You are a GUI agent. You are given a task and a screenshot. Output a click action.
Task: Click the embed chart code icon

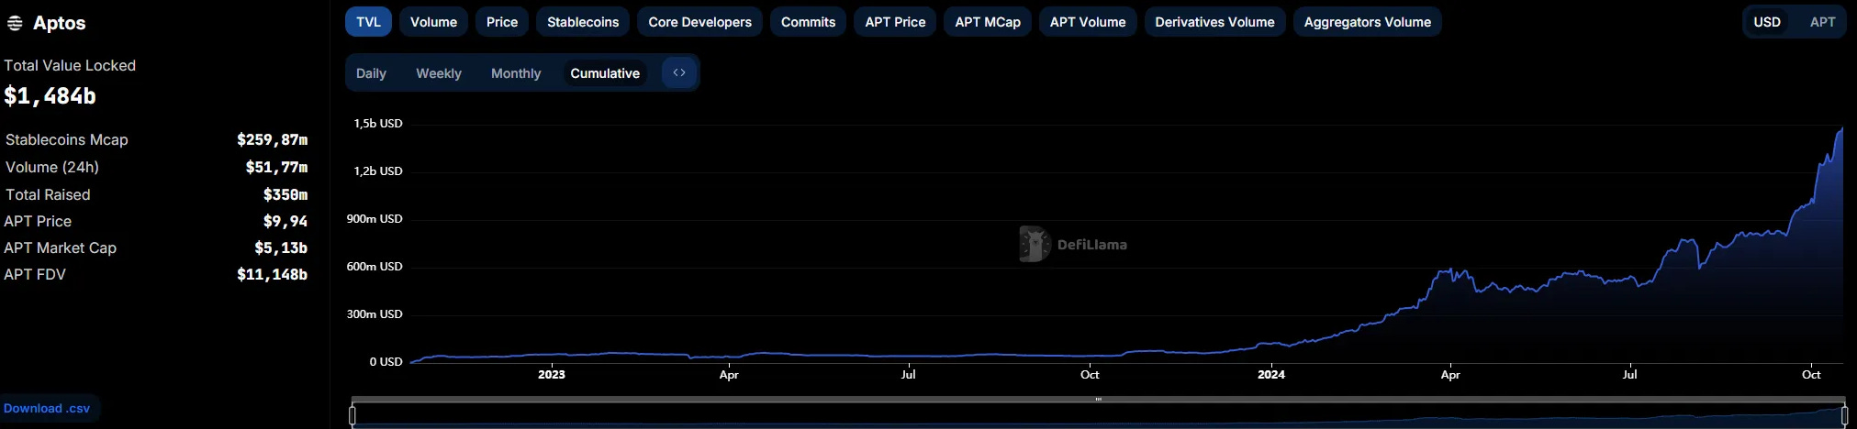[679, 72]
